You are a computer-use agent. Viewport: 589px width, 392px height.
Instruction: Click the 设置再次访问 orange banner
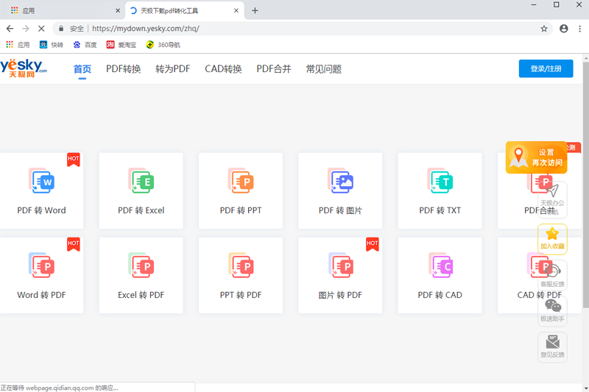click(536, 157)
